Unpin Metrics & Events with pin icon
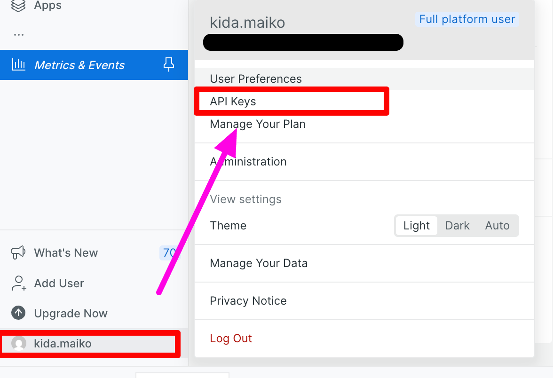553x378 pixels. [168, 64]
